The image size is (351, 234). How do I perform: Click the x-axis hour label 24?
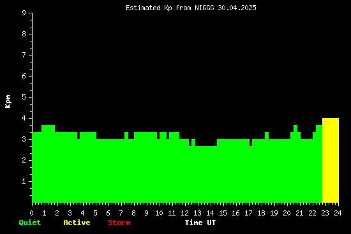click(x=338, y=213)
